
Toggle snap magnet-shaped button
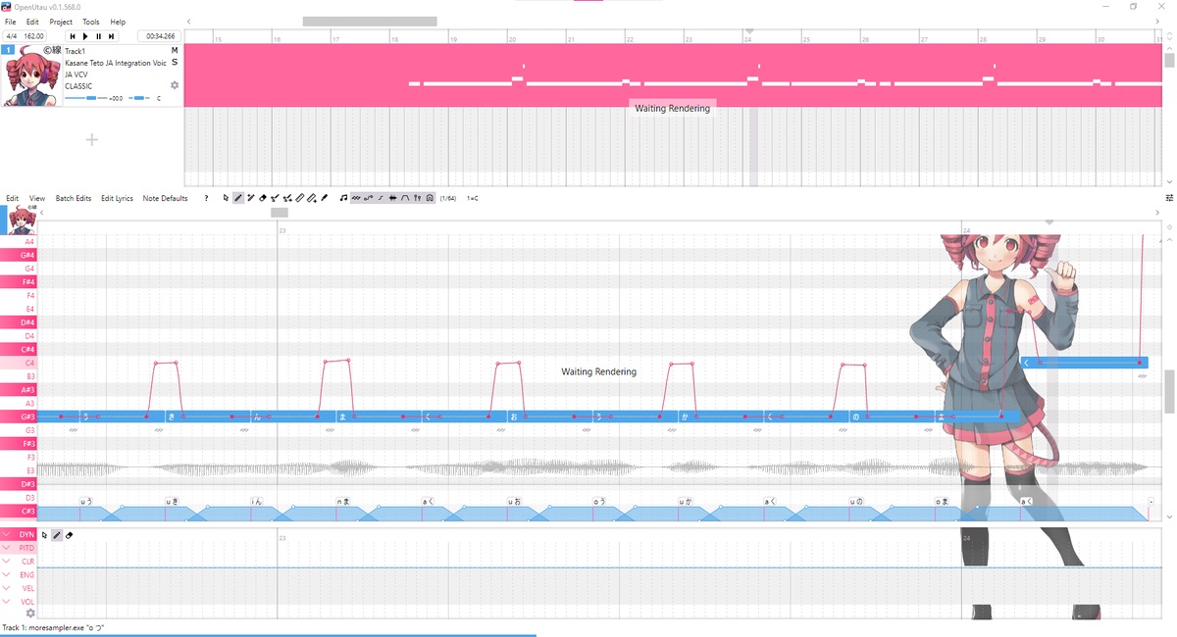tap(430, 198)
